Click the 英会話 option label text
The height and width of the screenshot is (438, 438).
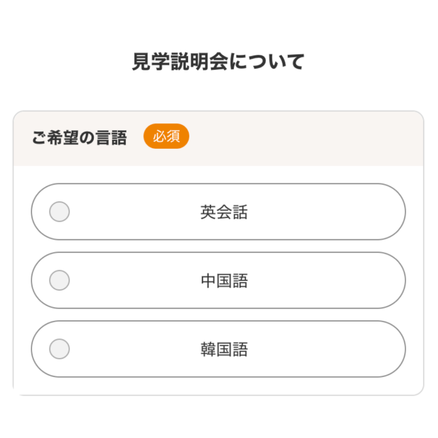coord(224,212)
